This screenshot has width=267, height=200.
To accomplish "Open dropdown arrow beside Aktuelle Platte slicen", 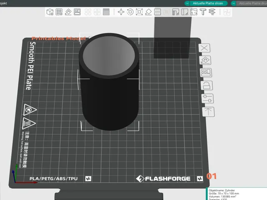I will pos(187,3).
